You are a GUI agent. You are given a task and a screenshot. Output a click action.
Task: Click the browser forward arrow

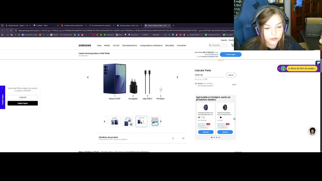[7, 30]
